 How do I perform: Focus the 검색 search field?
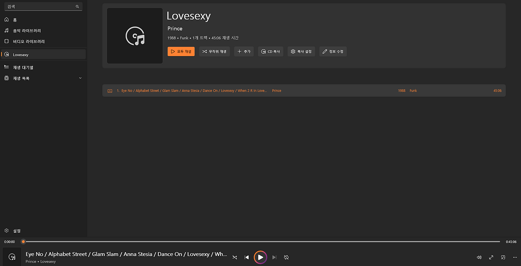(43, 7)
